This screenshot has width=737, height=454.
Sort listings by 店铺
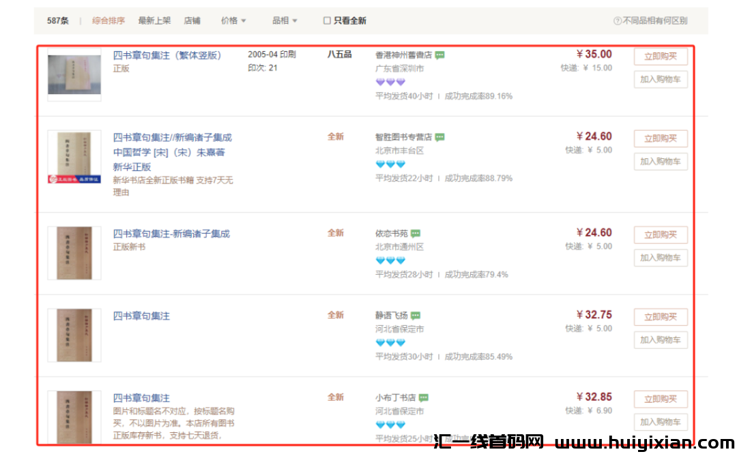[192, 20]
